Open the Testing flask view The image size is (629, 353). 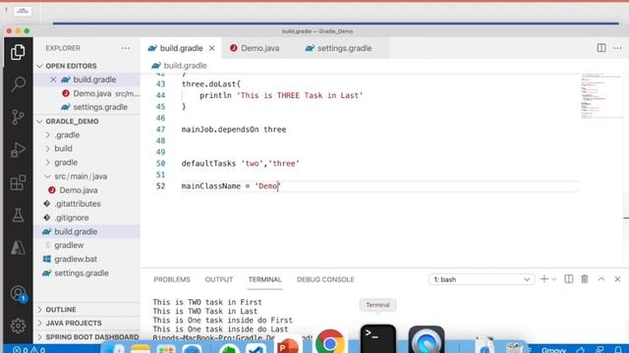pos(18,216)
